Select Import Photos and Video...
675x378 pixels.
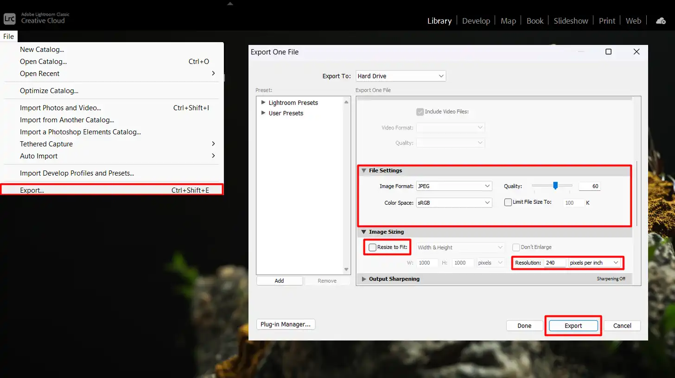pyautogui.click(x=112, y=108)
